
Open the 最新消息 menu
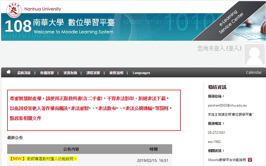click(24, 73)
